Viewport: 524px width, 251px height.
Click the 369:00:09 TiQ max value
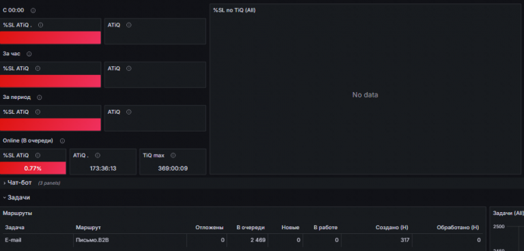click(173, 168)
